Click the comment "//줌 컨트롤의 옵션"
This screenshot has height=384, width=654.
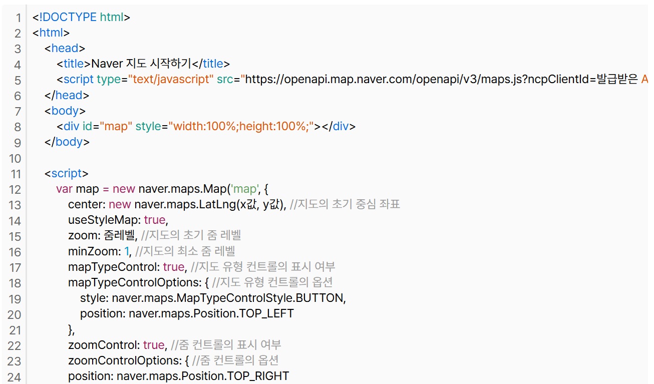[236, 360]
